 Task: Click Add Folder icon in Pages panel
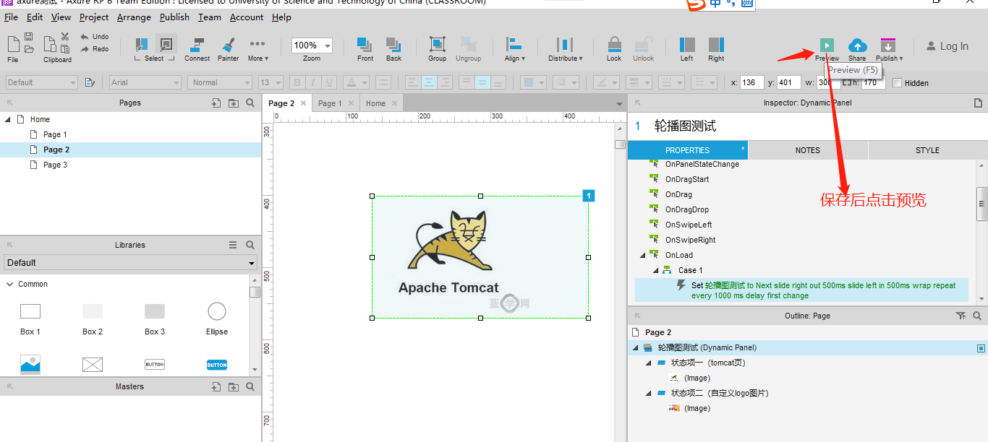pos(233,103)
